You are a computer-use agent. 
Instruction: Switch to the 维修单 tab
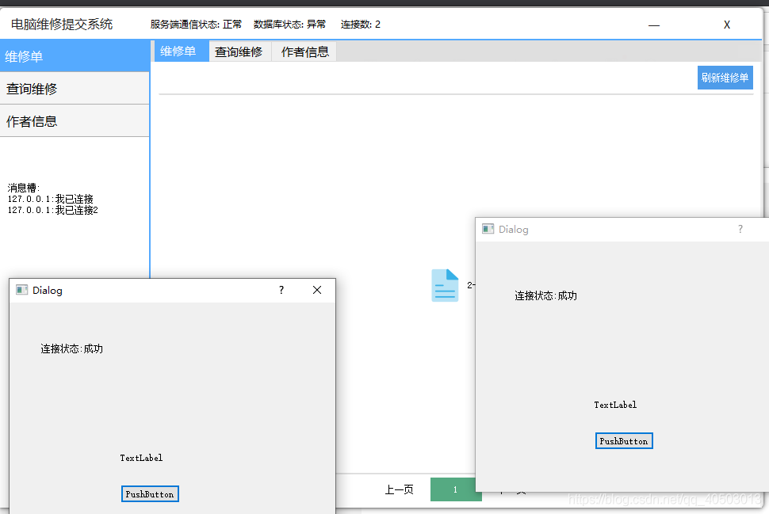pos(182,51)
